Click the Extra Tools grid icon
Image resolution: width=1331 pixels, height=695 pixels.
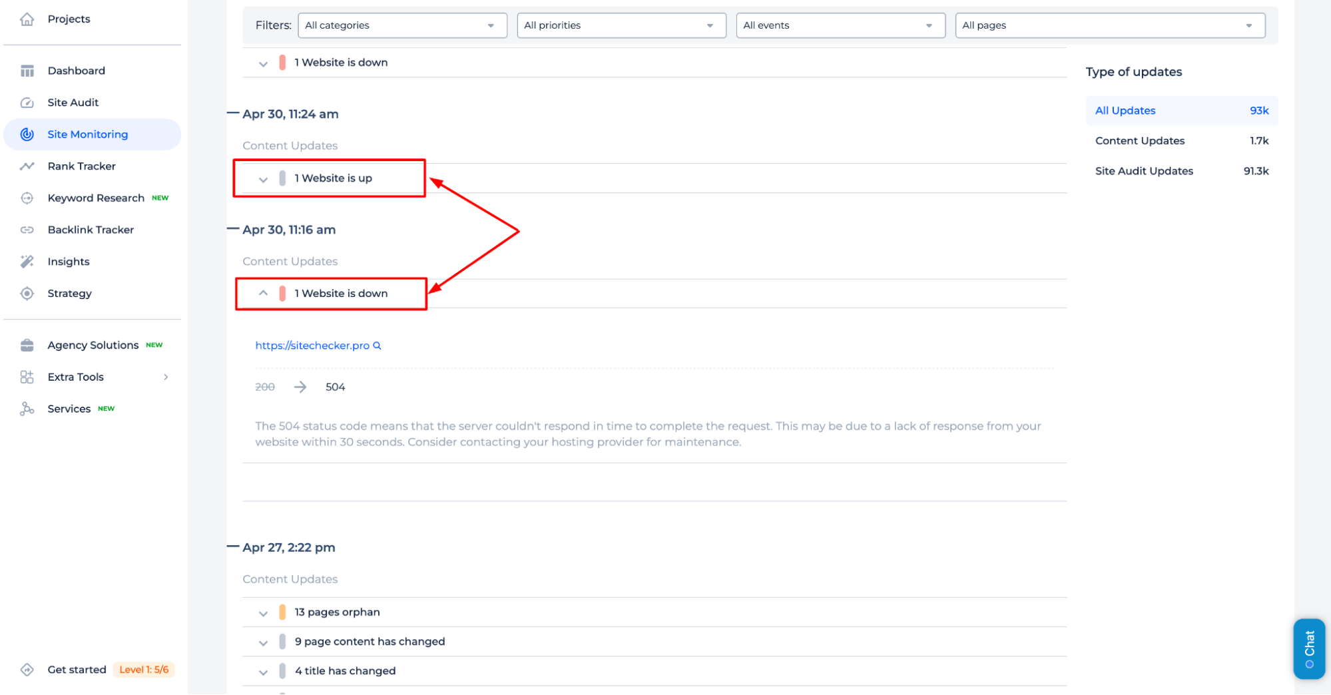click(27, 377)
